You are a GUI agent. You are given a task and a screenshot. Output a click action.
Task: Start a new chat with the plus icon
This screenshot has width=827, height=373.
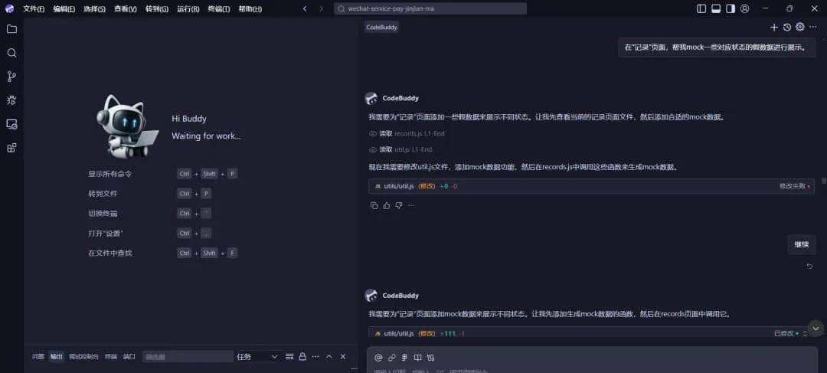pyautogui.click(x=773, y=27)
